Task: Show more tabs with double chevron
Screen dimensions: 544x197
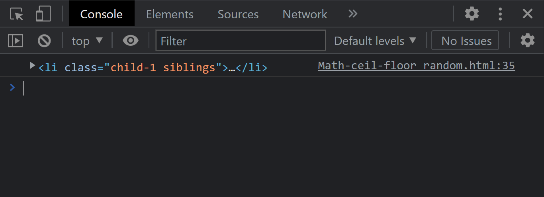Action: (x=353, y=14)
